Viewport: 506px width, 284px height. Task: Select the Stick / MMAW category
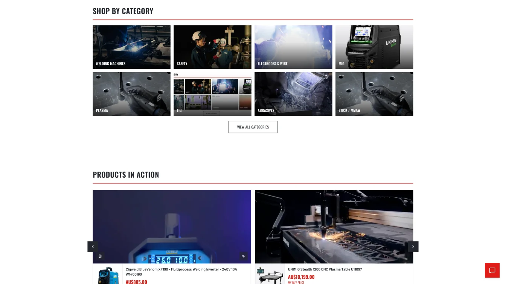point(374,94)
